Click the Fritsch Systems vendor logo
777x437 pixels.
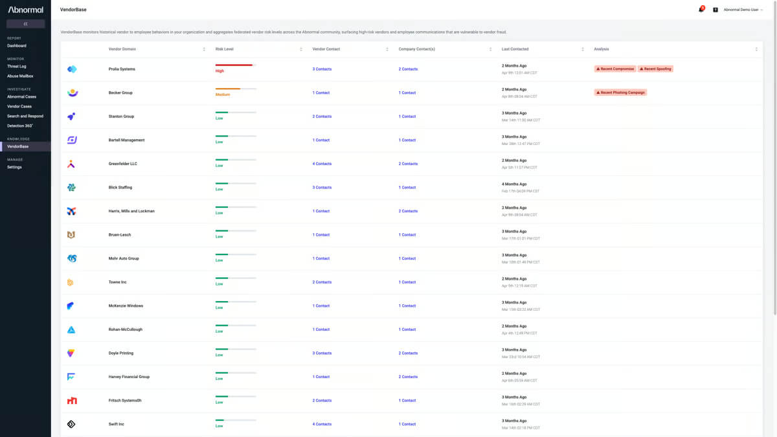(72, 401)
